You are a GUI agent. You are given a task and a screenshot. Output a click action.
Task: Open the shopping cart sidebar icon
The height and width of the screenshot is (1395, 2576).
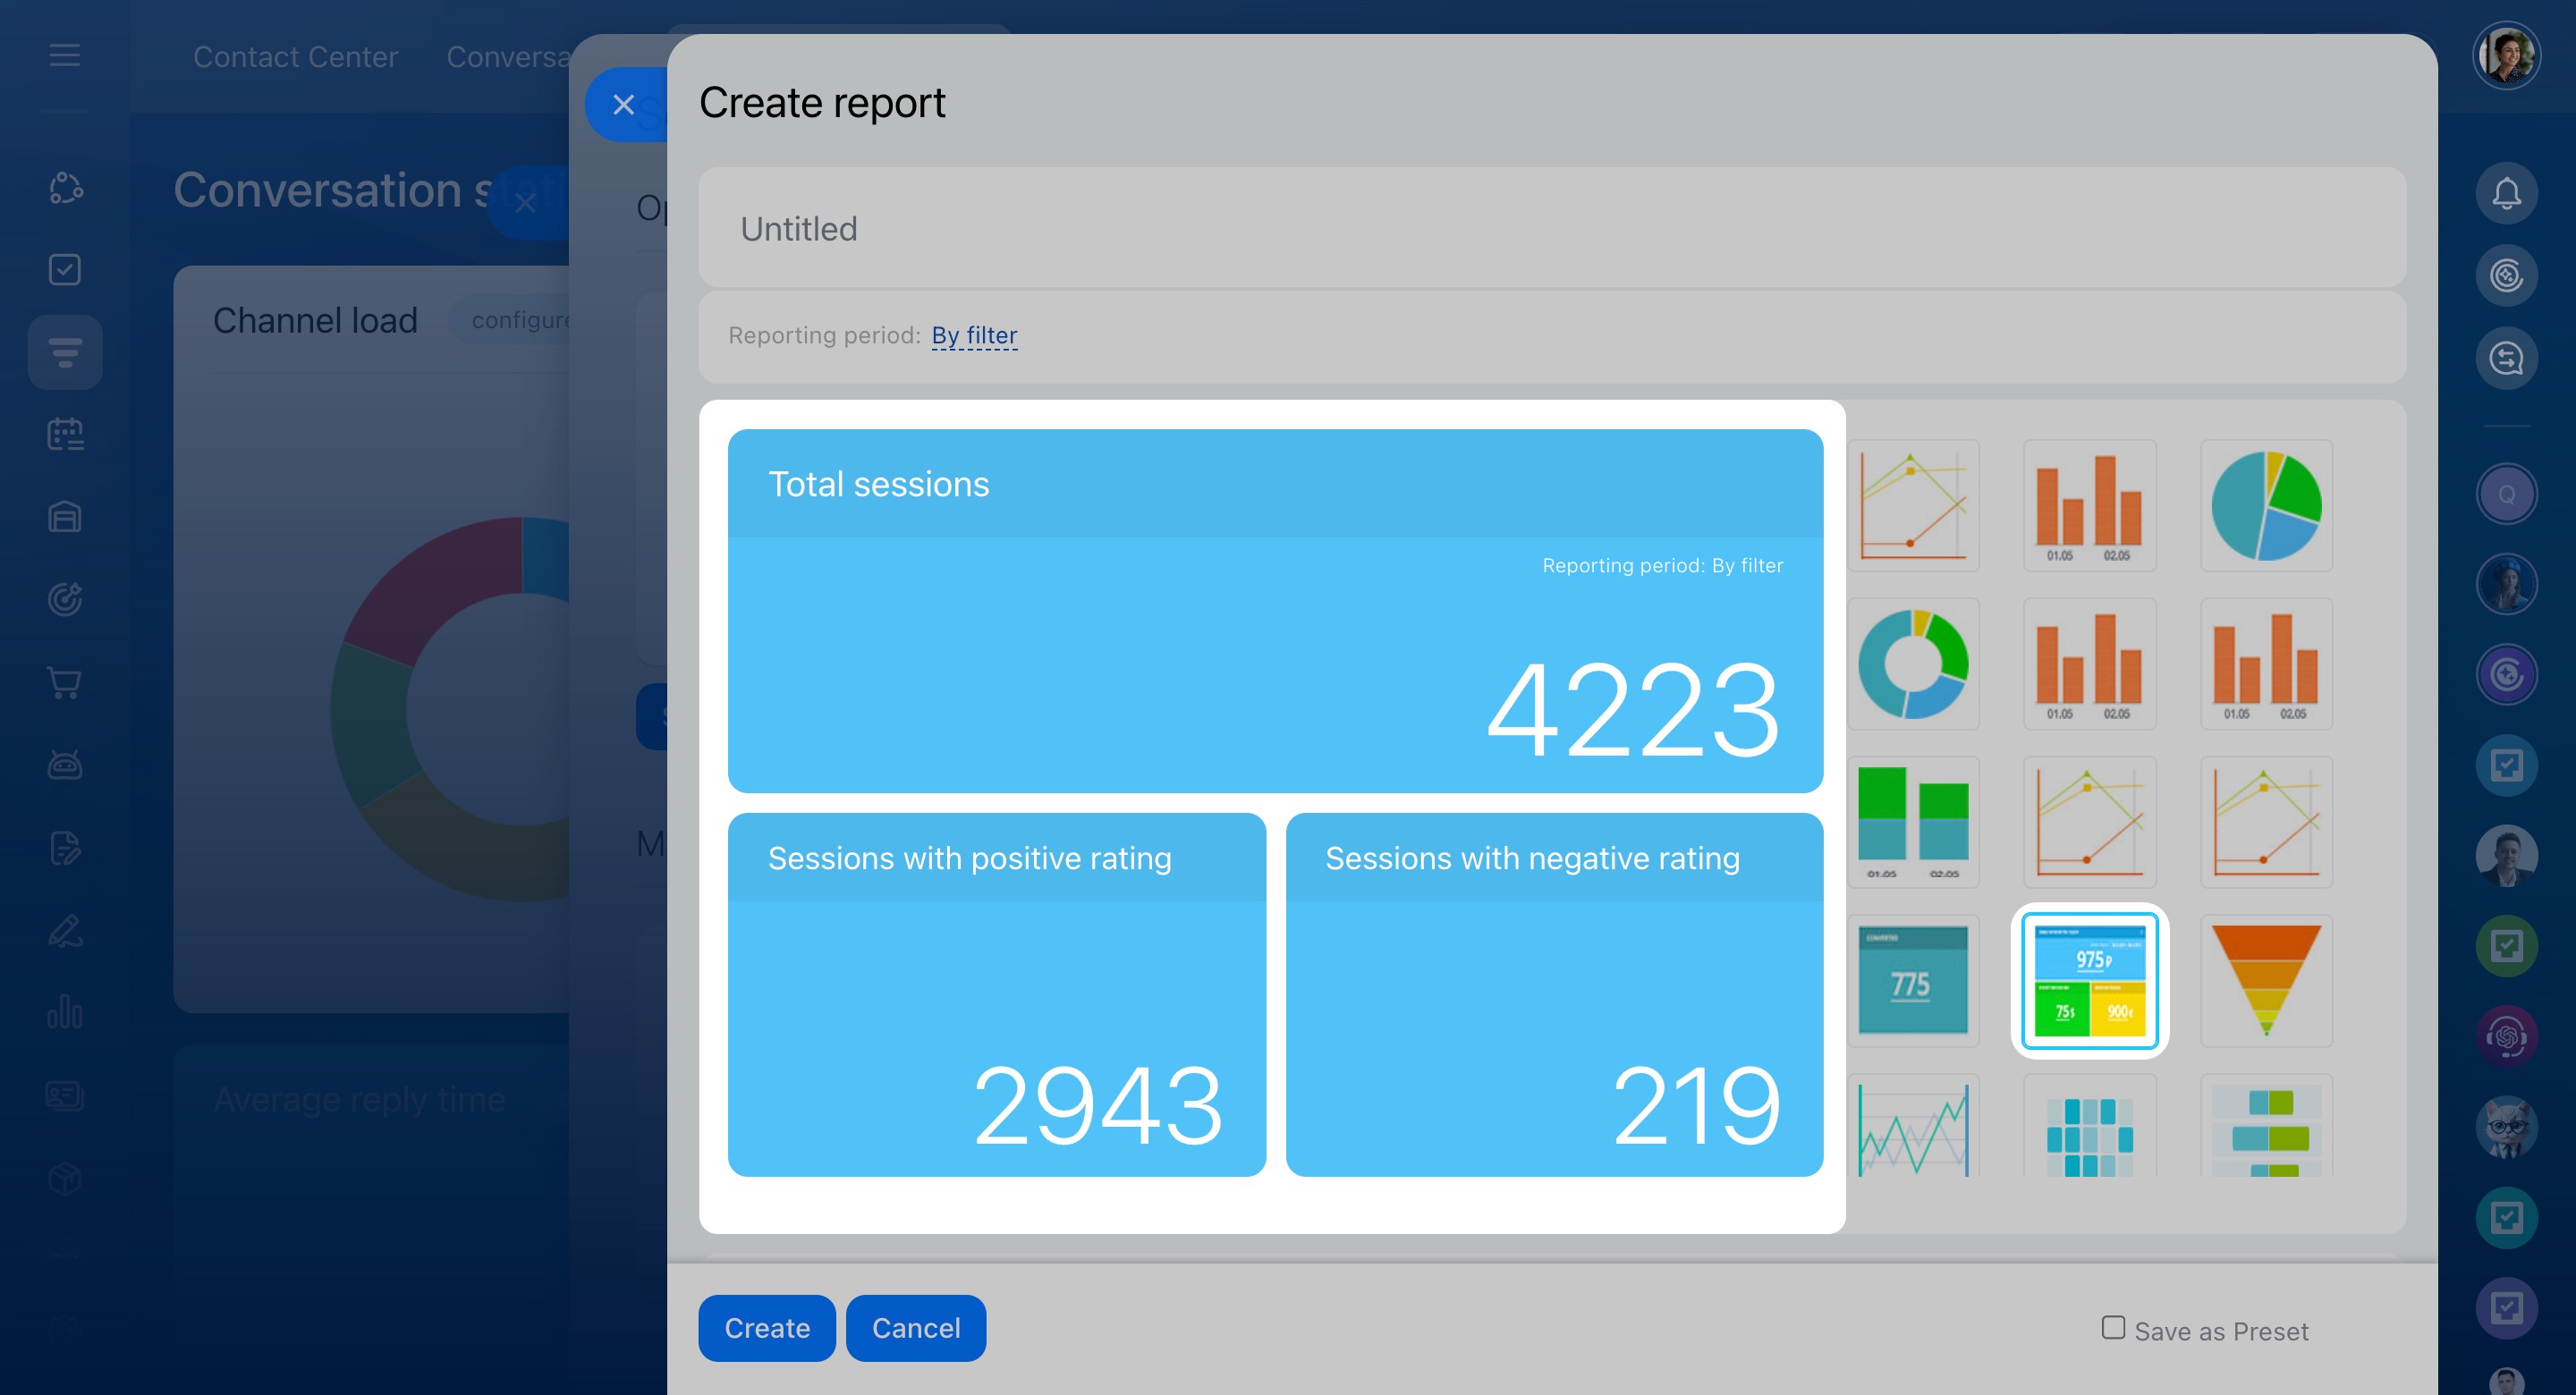(x=65, y=682)
